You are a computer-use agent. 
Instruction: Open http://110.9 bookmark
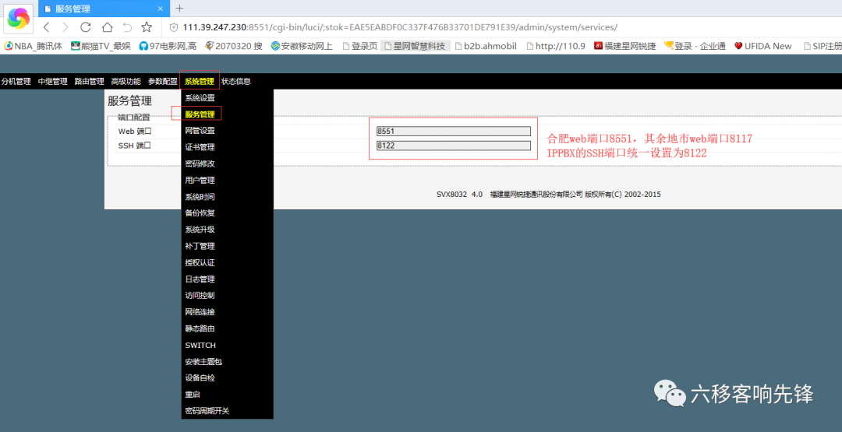click(x=555, y=46)
